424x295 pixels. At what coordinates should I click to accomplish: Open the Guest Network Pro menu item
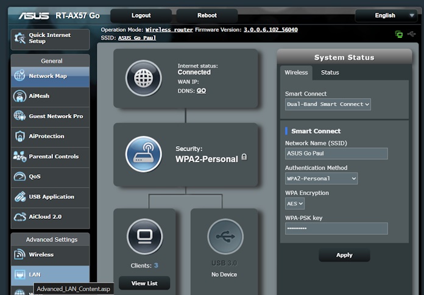(51, 116)
